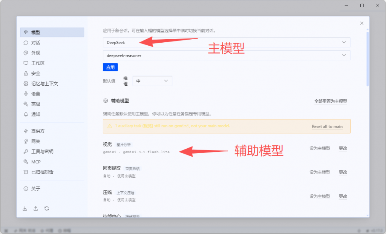Click the 默认值 label
This screenshot has width=386, height=234.
[x=109, y=81]
